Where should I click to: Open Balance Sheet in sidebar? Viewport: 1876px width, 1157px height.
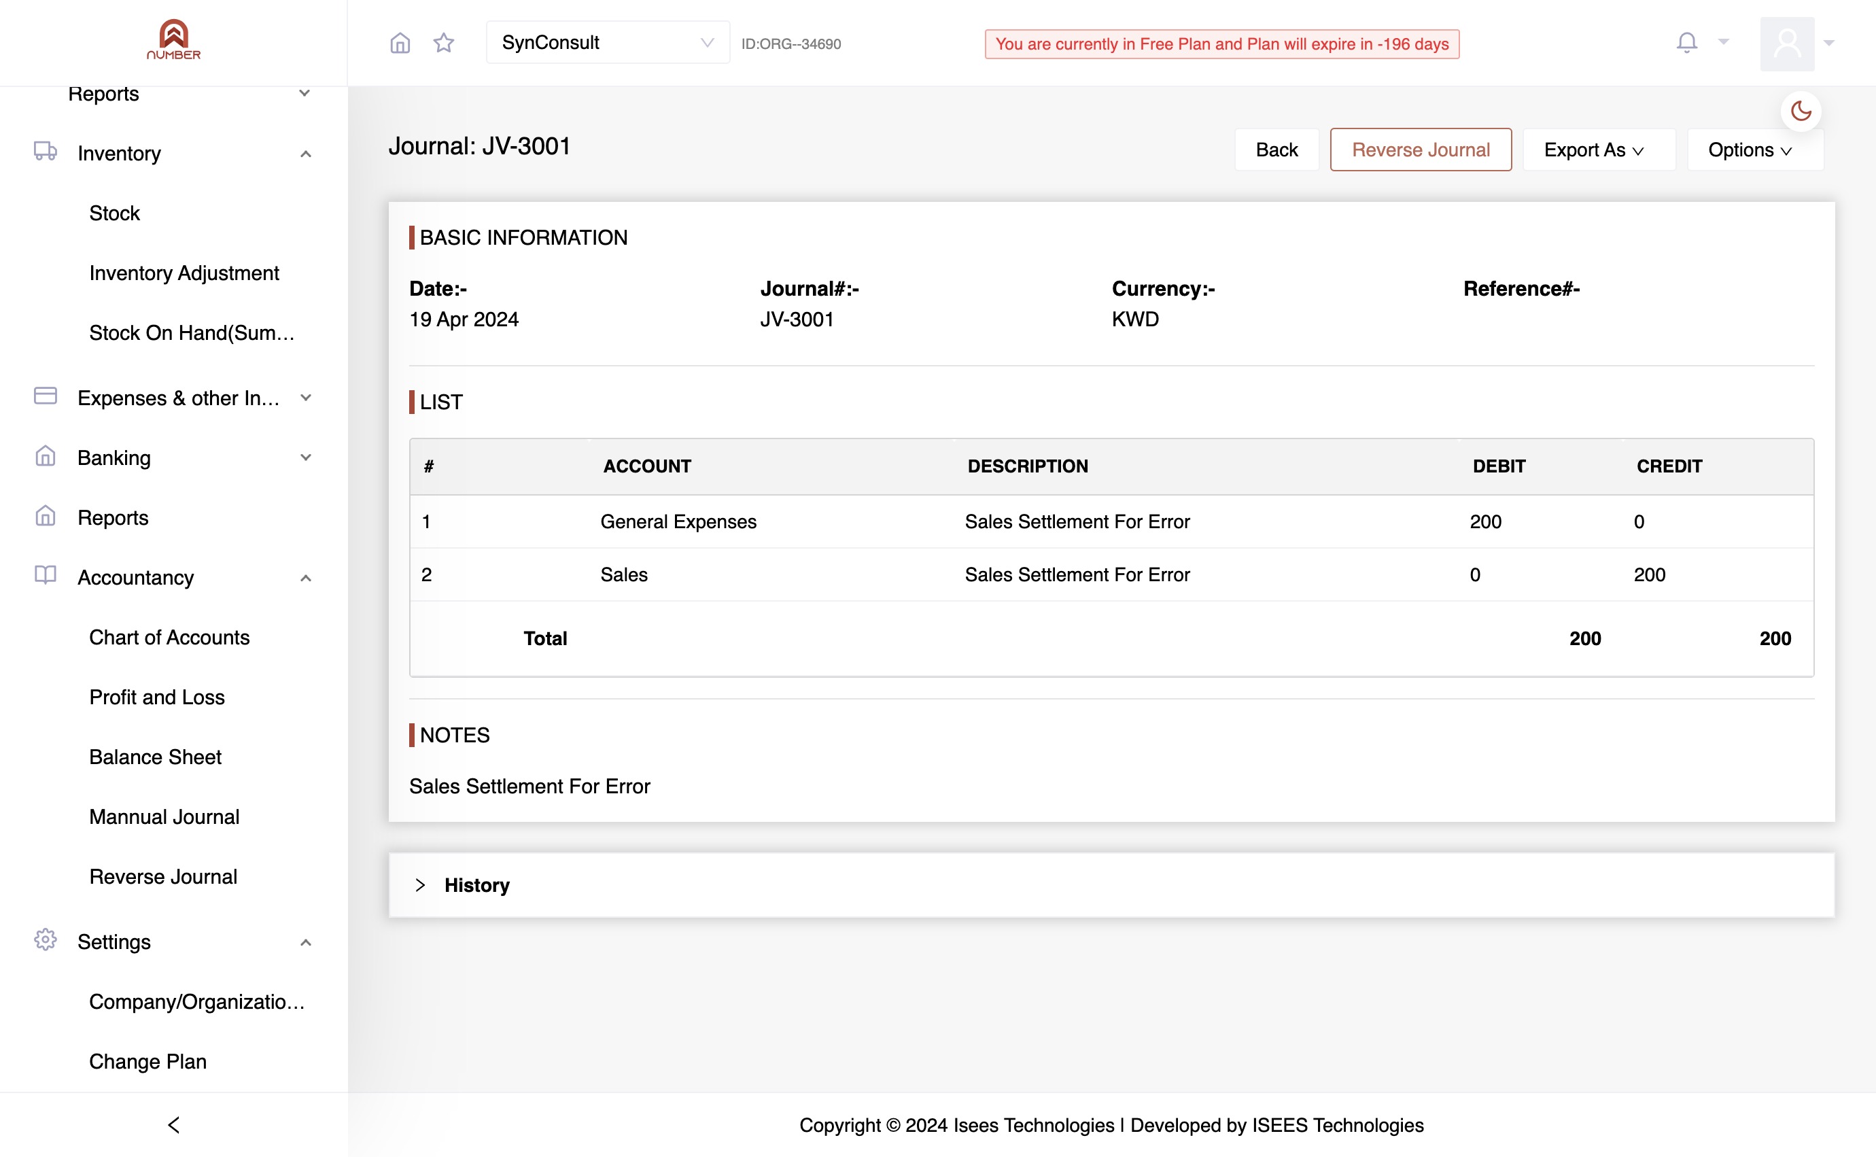click(x=155, y=756)
